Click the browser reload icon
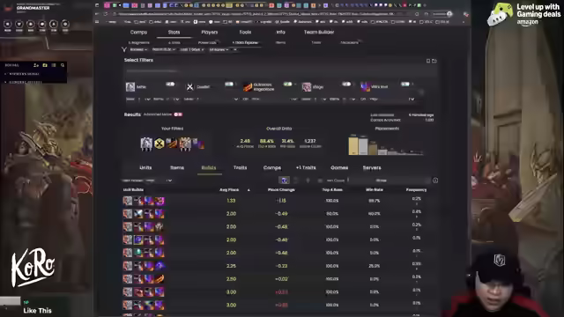The image size is (564, 317). tap(106, 14)
